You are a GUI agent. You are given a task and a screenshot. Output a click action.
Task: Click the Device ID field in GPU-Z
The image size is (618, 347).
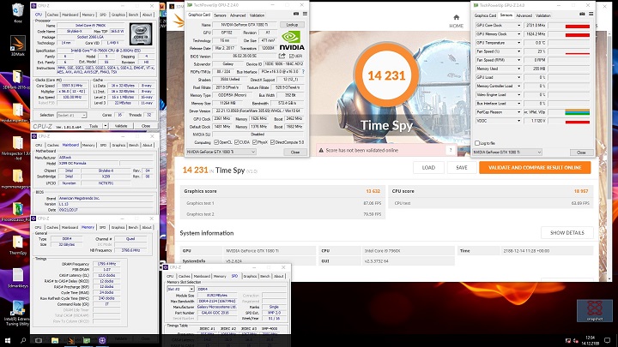point(284,63)
